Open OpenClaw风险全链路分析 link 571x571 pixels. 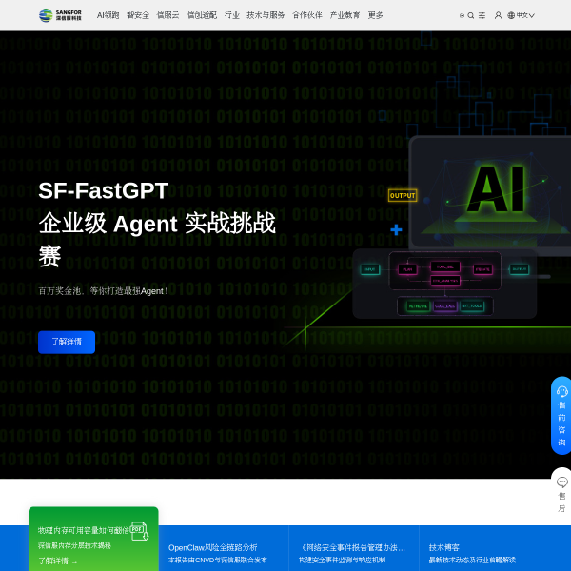(x=212, y=547)
